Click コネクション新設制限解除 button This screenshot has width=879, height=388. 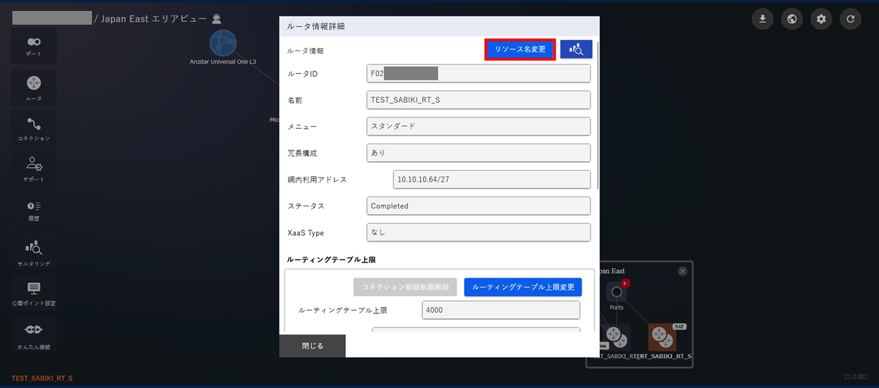(405, 287)
